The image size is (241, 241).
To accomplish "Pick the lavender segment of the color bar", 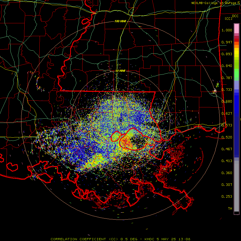I will click(x=236, y=85).
